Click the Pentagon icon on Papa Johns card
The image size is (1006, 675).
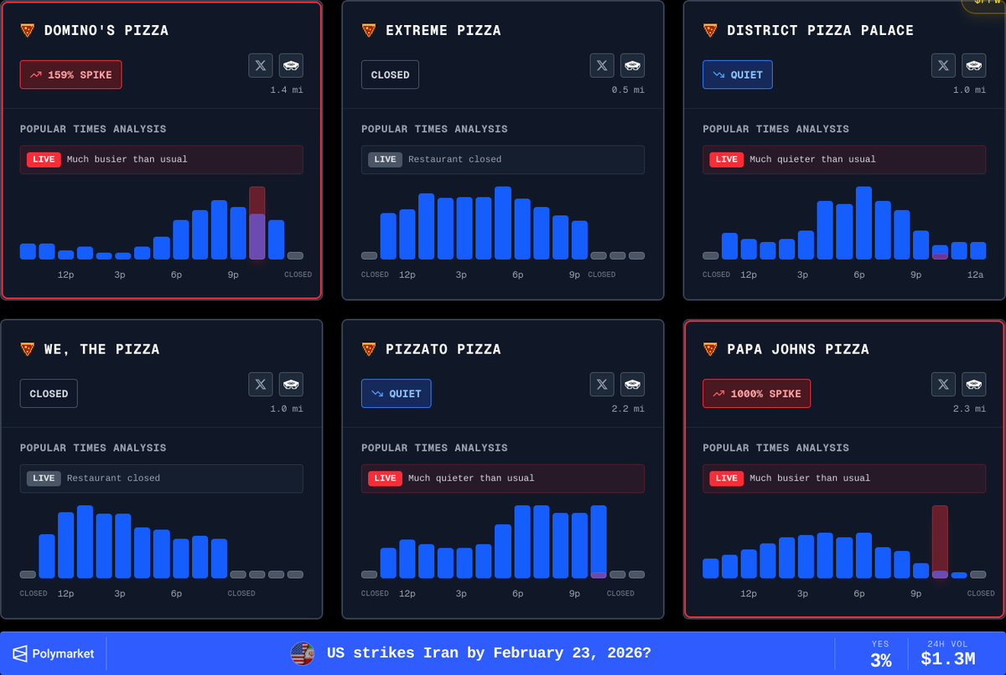click(x=973, y=384)
